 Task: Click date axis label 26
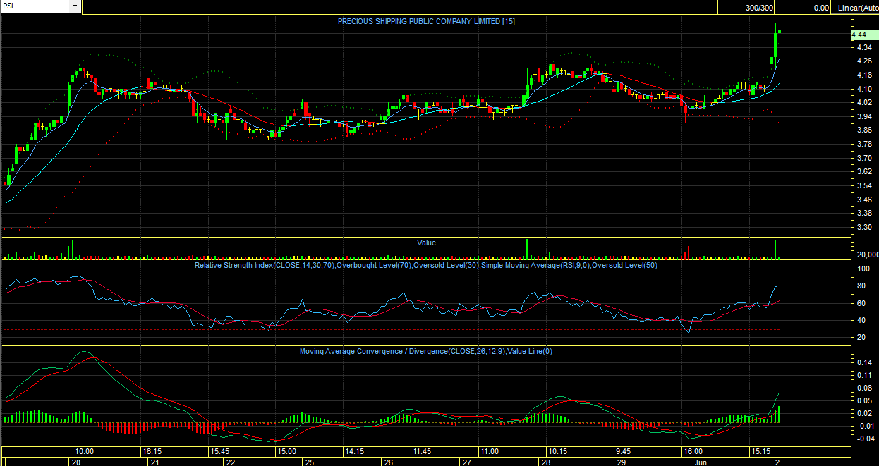(388, 462)
